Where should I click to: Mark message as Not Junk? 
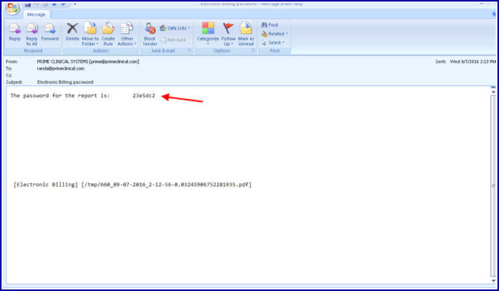[x=173, y=40]
